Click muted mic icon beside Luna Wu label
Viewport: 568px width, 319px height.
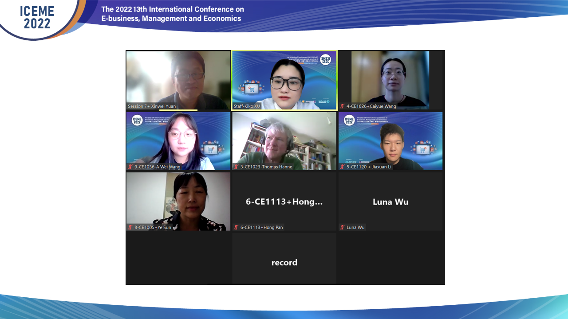343,227
